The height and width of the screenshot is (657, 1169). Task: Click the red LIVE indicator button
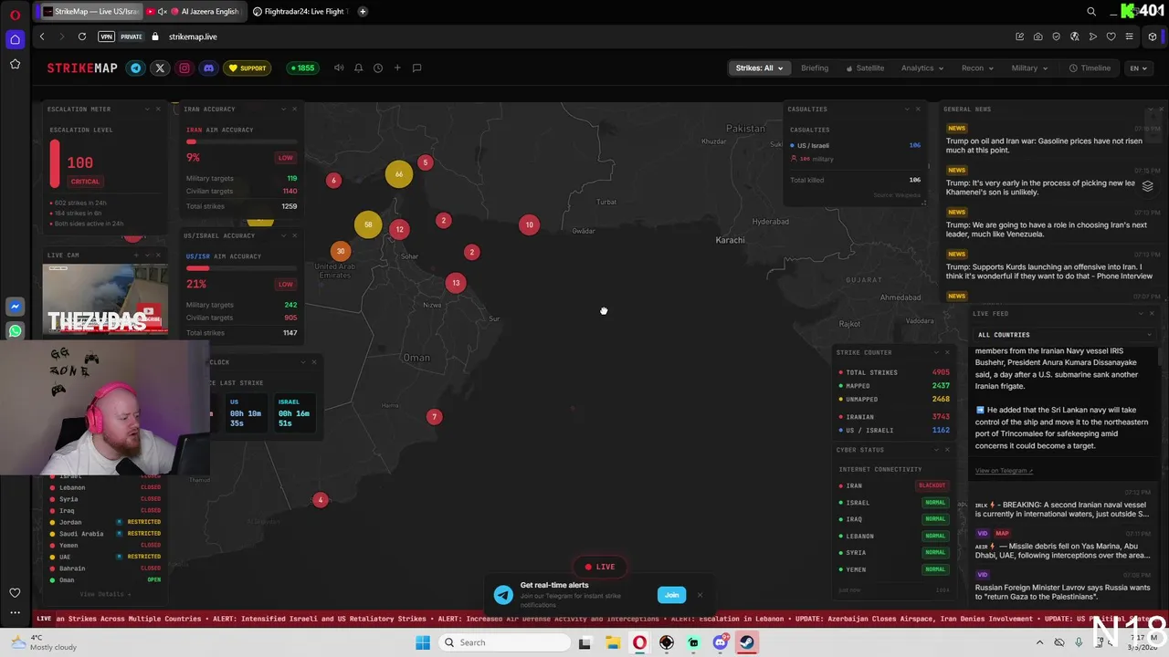[x=600, y=567]
